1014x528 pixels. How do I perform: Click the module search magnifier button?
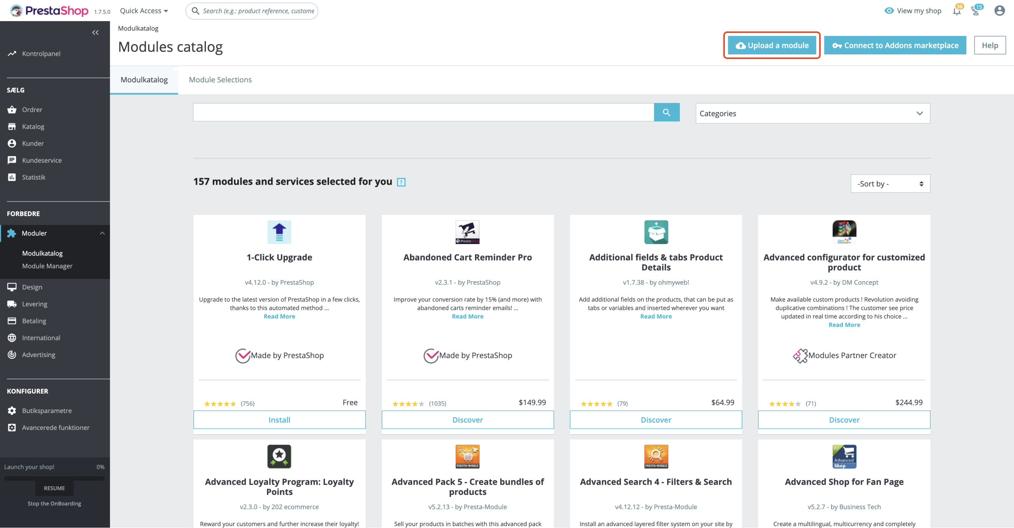[667, 112]
